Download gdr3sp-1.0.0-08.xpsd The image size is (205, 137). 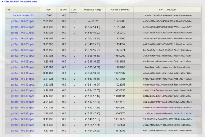tap(22, 61)
